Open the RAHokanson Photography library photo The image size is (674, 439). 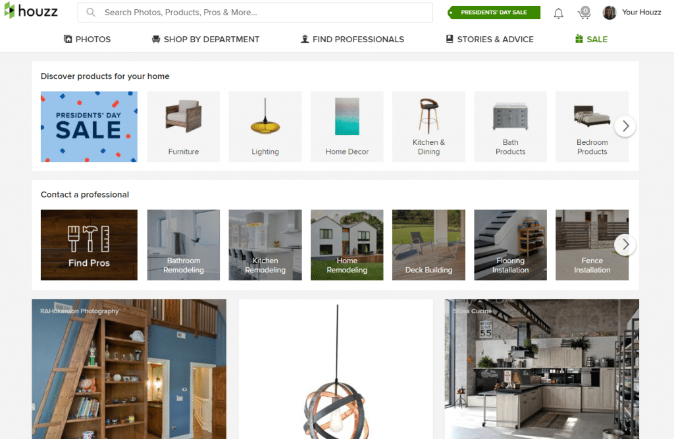coord(129,369)
